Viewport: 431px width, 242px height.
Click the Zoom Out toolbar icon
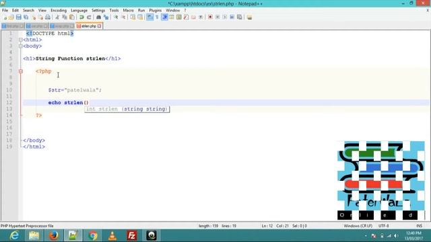click(x=123, y=17)
